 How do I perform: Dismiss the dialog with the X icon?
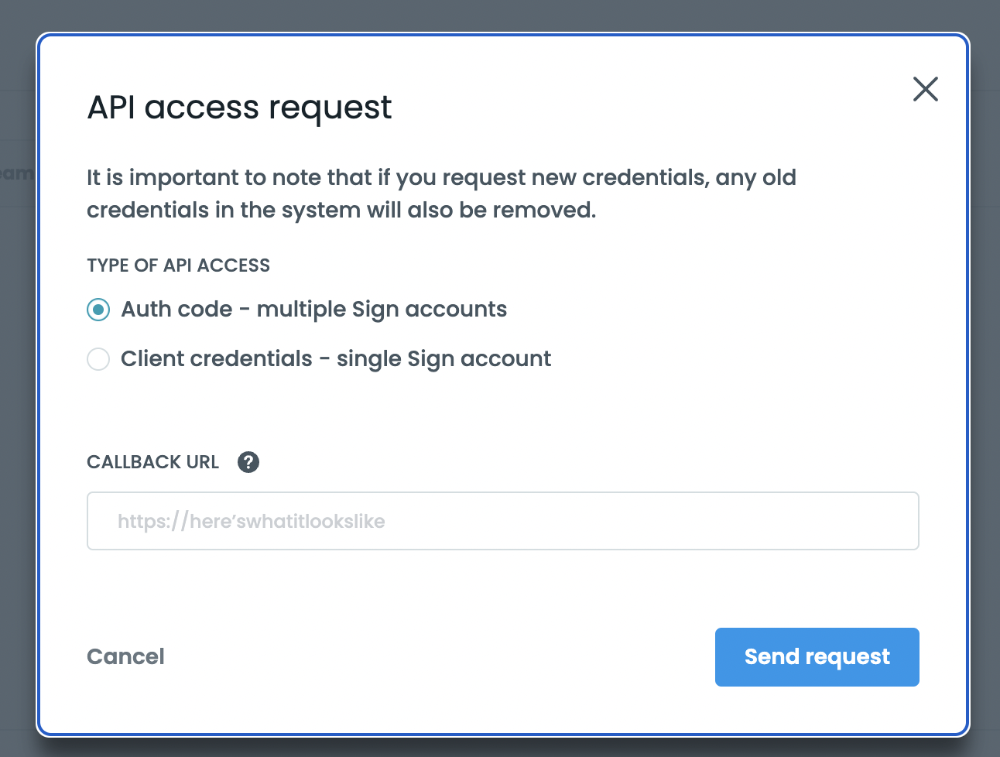925,89
